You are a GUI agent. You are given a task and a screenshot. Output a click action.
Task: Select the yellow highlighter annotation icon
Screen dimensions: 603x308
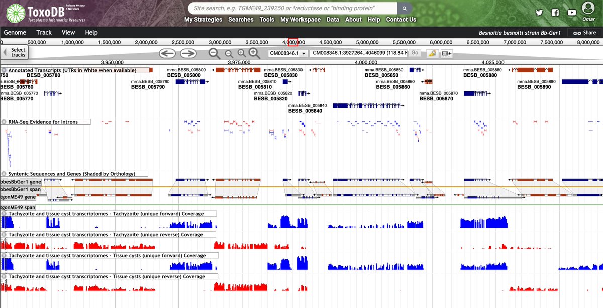(432, 53)
